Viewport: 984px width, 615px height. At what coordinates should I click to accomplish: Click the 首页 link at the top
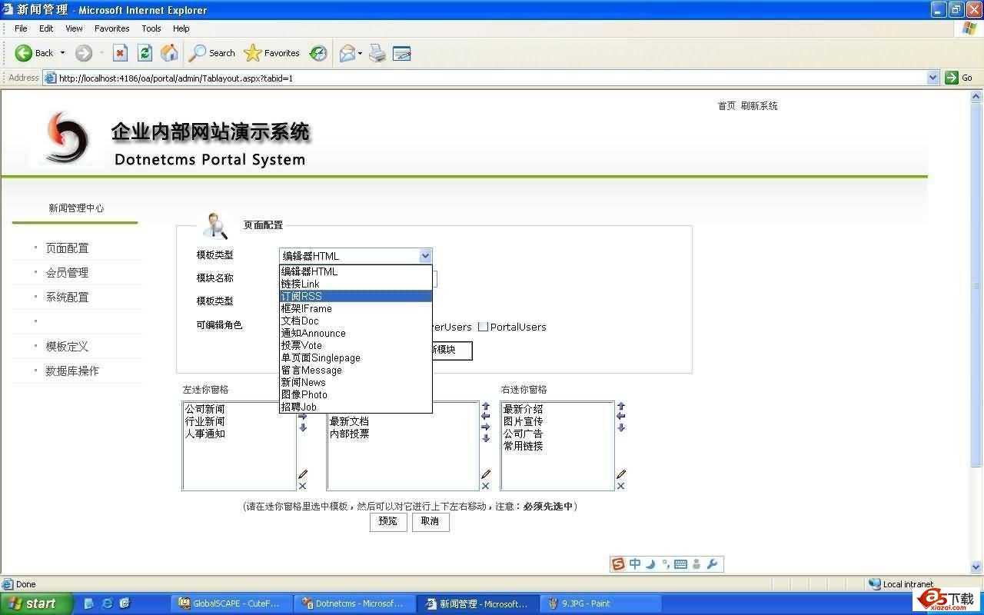click(x=726, y=106)
